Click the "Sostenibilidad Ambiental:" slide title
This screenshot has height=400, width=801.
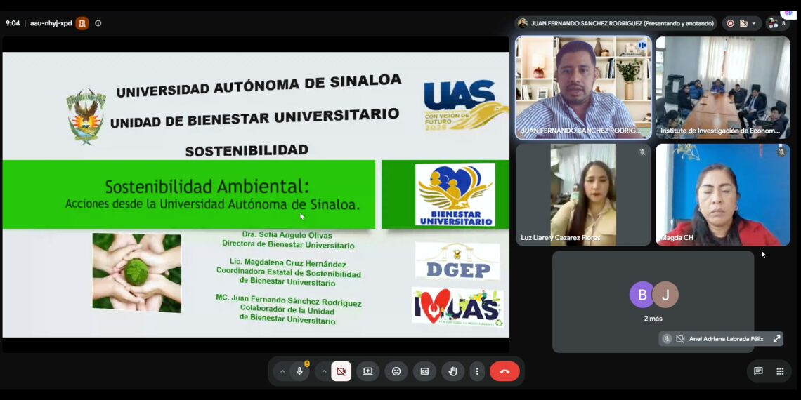(x=207, y=186)
